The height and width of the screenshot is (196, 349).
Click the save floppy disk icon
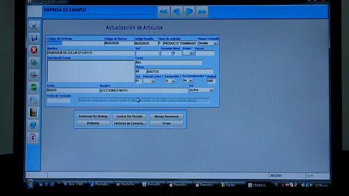pyautogui.click(x=34, y=38)
